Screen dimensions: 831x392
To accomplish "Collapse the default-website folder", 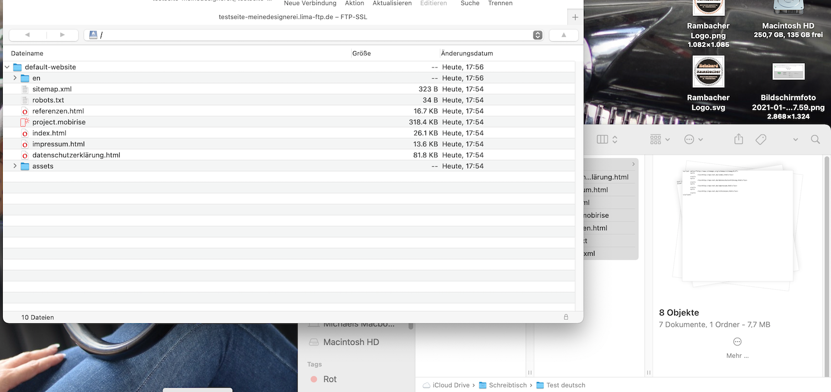I will [7, 67].
